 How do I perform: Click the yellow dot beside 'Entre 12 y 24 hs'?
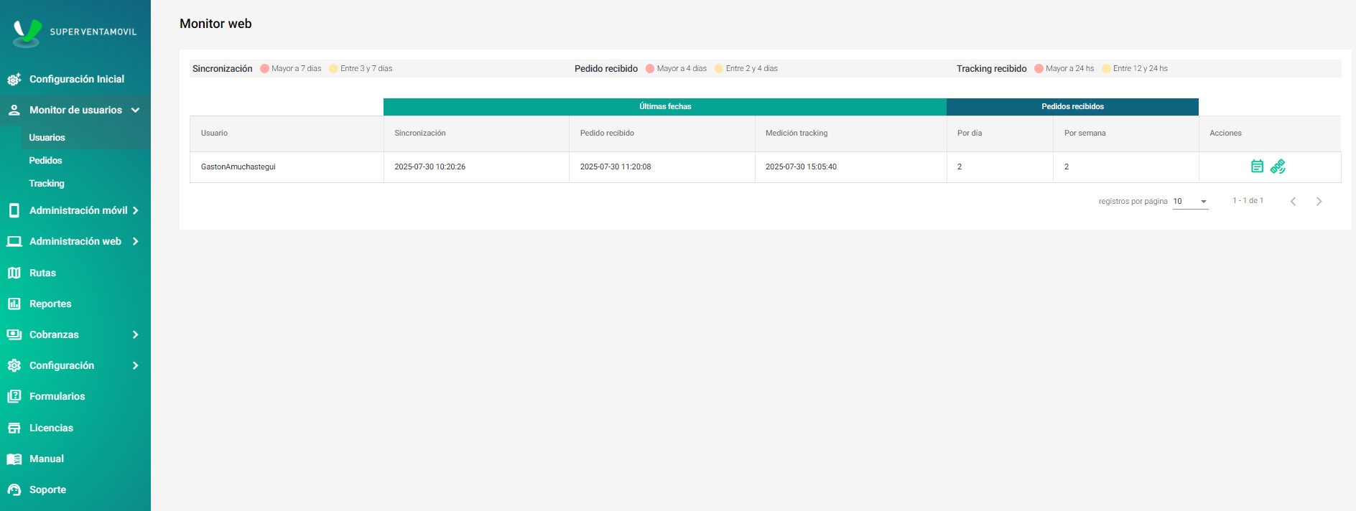[1106, 69]
